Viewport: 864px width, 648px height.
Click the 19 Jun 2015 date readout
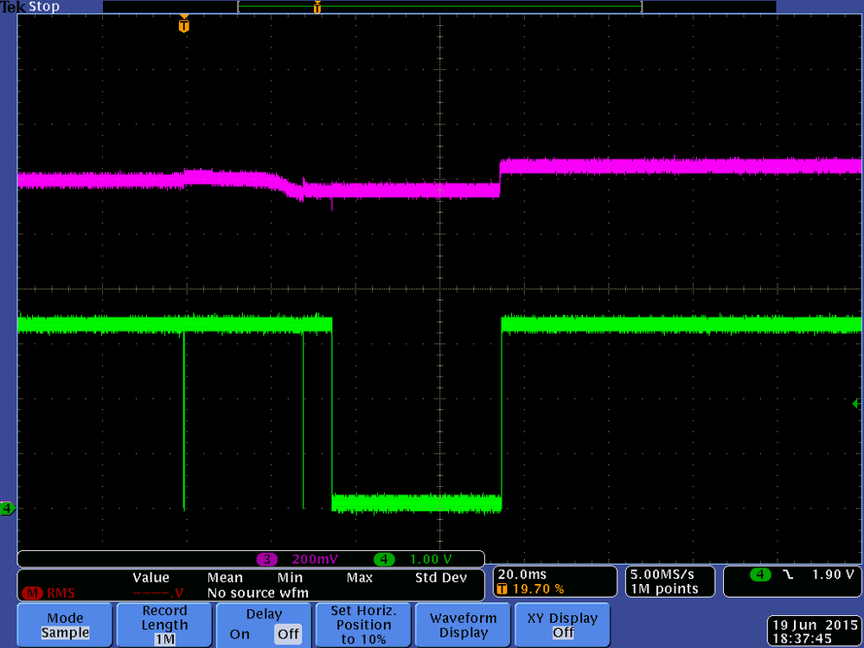click(815, 626)
